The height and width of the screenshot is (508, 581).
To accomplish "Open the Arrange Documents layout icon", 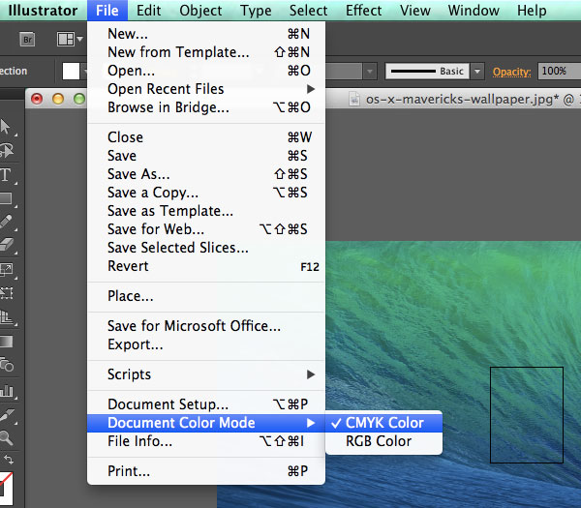I will pyautogui.click(x=68, y=40).
